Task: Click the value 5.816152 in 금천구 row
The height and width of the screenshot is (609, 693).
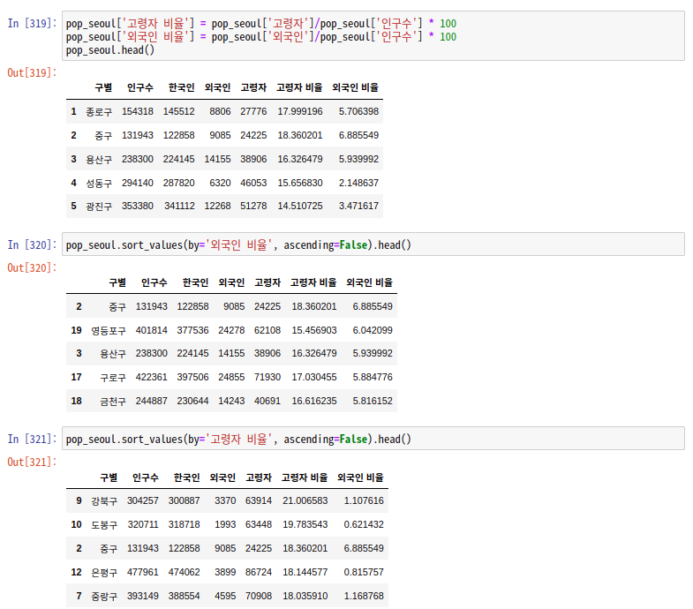Action: pyautogui.click(x=373, y=401)
